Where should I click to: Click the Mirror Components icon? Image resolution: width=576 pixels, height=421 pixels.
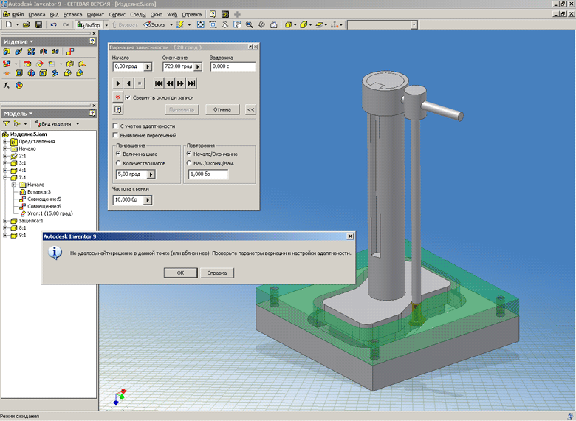coord(44,52)
